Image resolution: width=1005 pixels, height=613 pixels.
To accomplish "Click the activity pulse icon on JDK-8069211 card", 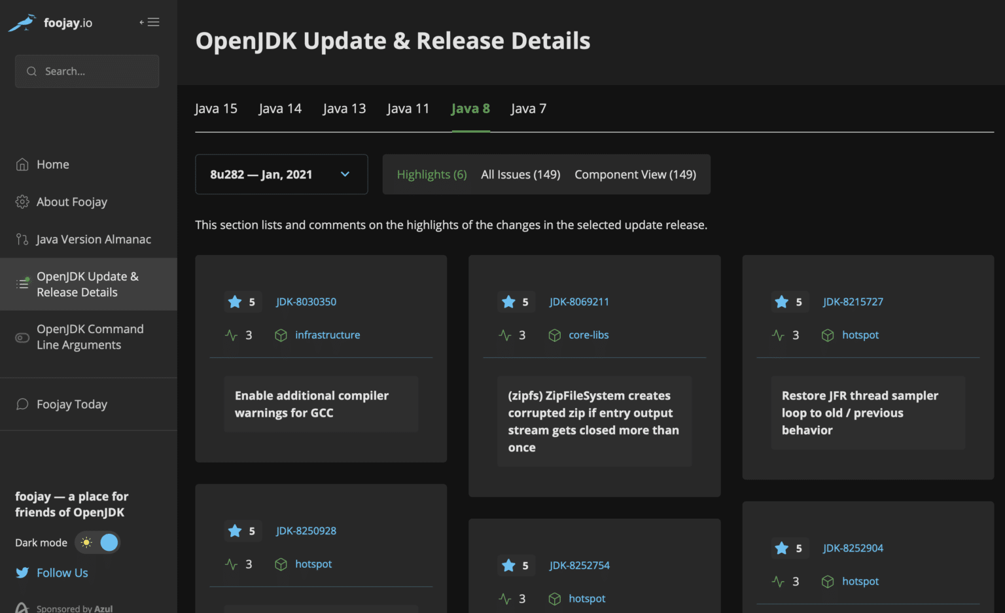I will [504, 334].
